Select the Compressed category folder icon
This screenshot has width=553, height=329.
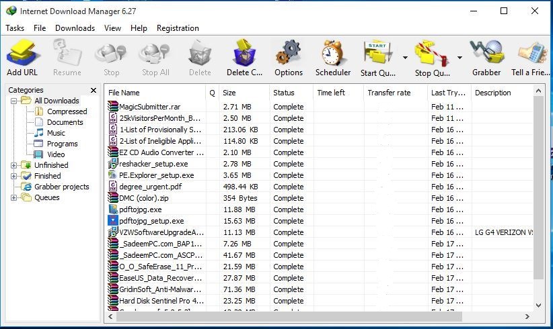point(39,111)
